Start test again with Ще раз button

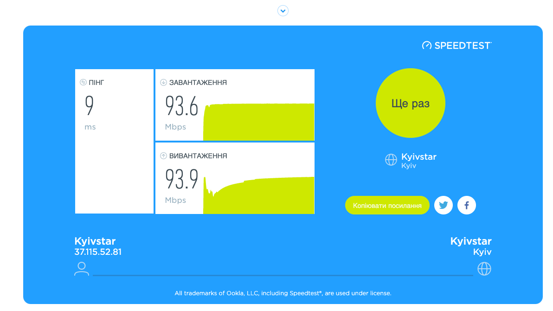point(411,103)
